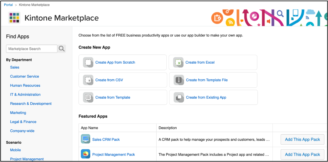Click the Create from Template icon
This screenshot has width=328, height=162.
[88, 97]
